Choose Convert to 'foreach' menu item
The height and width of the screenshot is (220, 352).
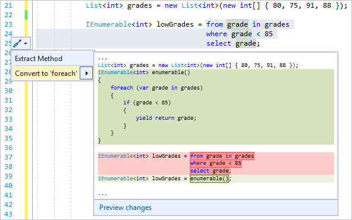46,74
